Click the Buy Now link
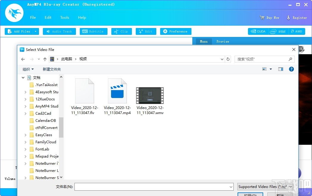 click(269, 18)
